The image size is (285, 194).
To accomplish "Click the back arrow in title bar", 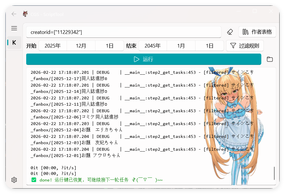I will pos(14,14).
